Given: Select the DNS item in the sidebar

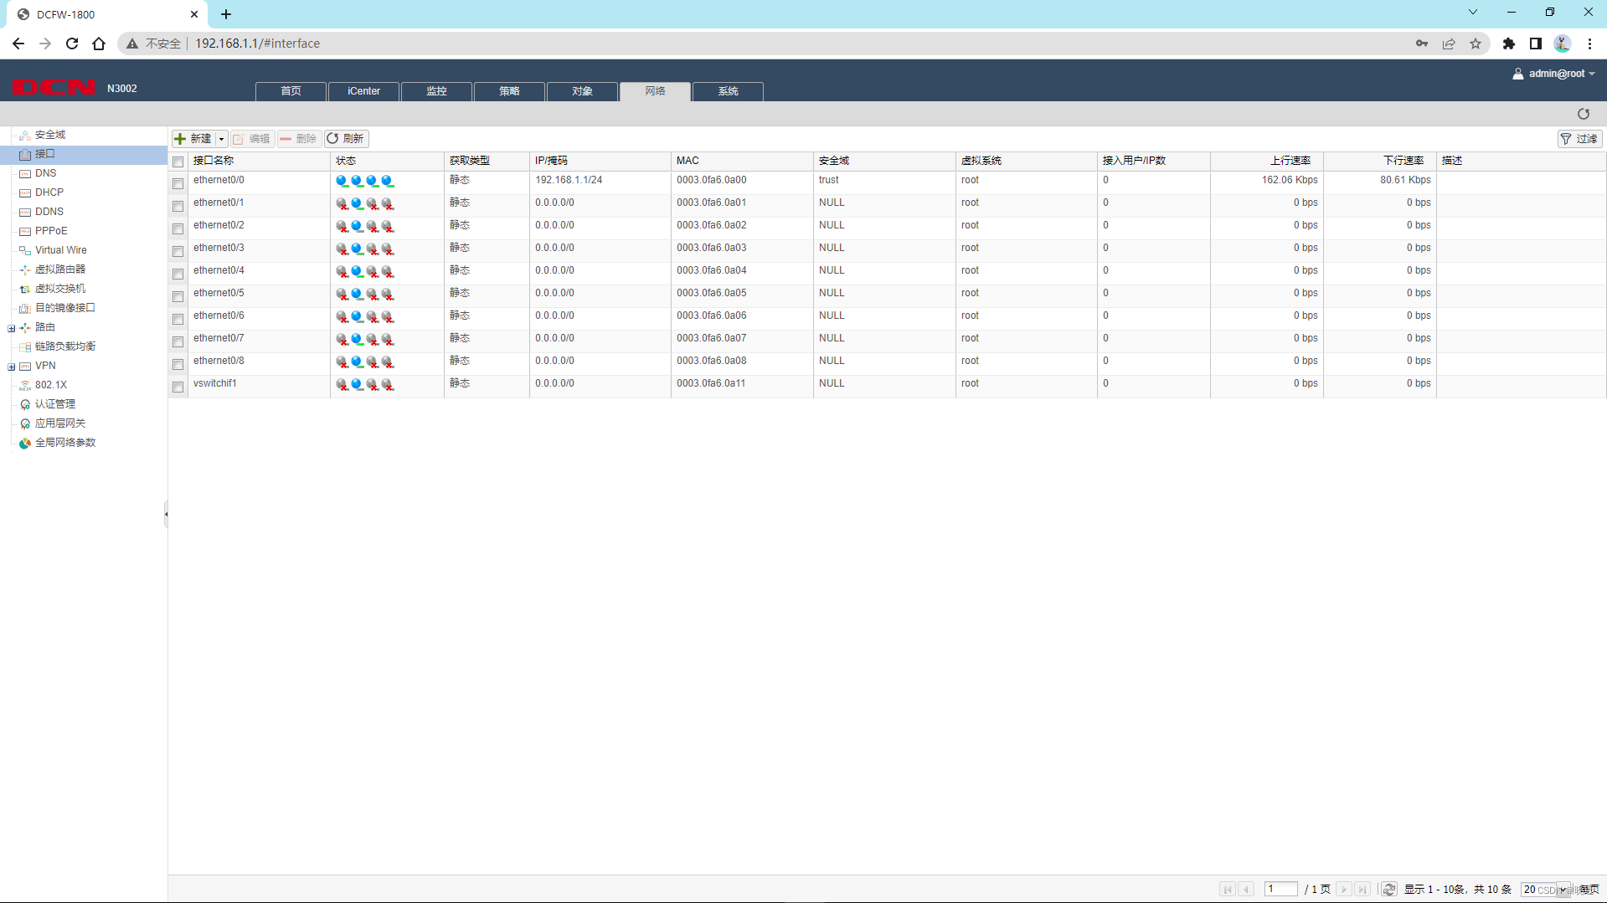Looking at the screenshot, I should point(45,173).
